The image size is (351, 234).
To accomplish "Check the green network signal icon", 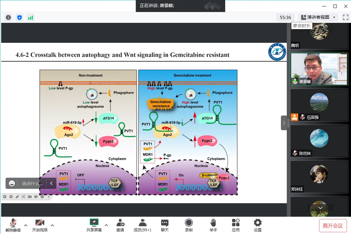I will click(x=30, y=18).
